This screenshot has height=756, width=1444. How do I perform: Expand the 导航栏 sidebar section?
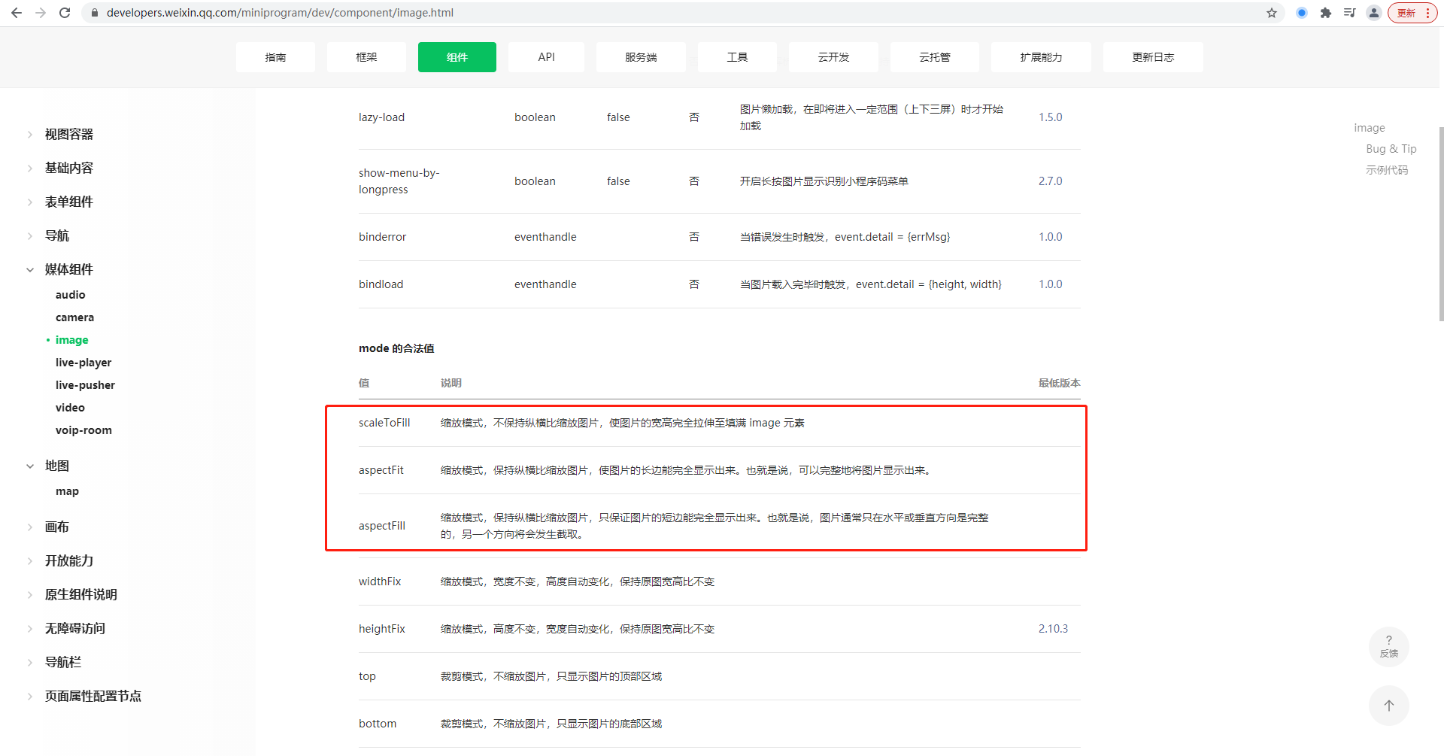click(x=62, y=663)
